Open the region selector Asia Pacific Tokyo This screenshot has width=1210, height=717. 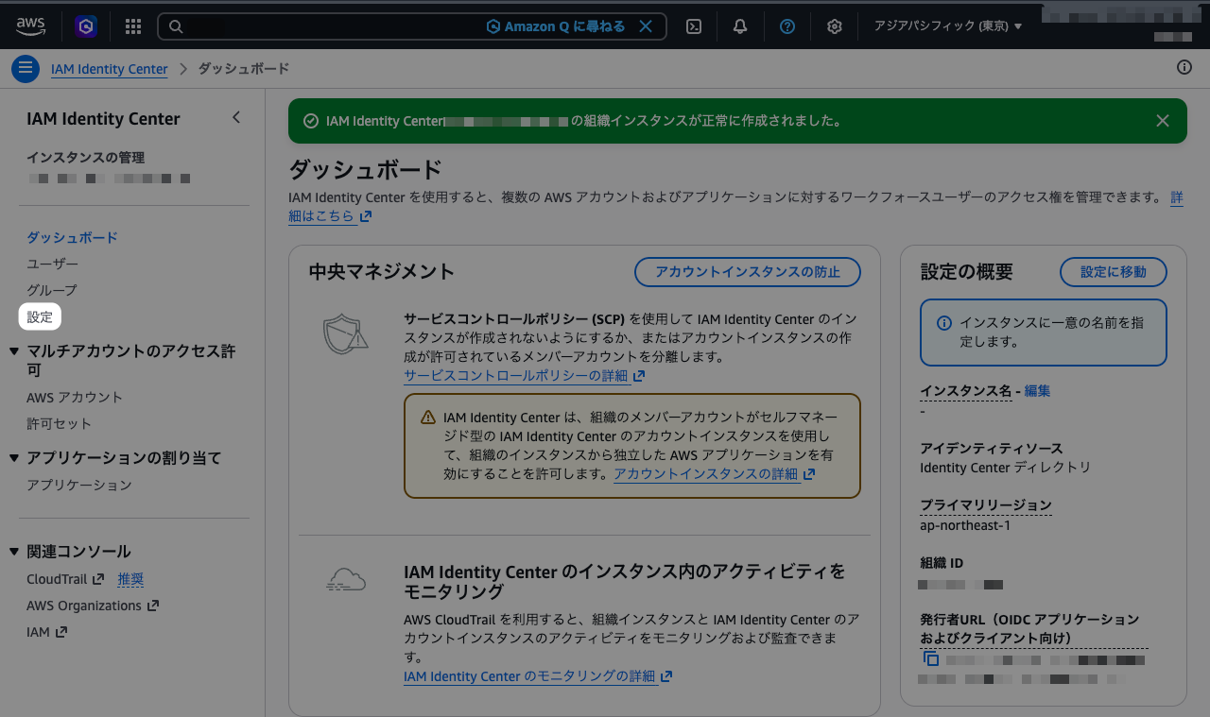(948, 26)
